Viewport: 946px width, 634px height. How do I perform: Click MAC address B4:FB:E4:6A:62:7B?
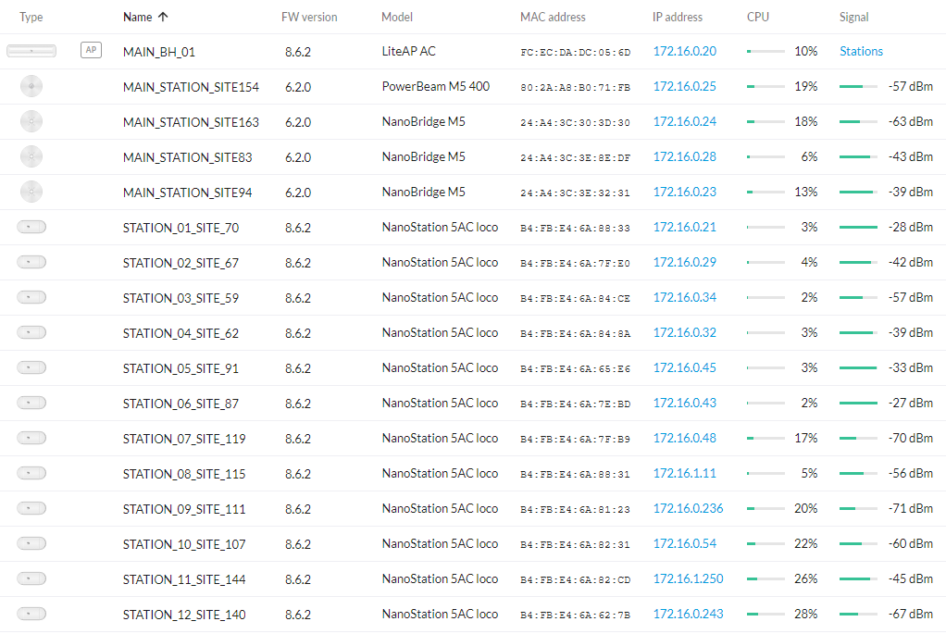[x=576, y=614]
